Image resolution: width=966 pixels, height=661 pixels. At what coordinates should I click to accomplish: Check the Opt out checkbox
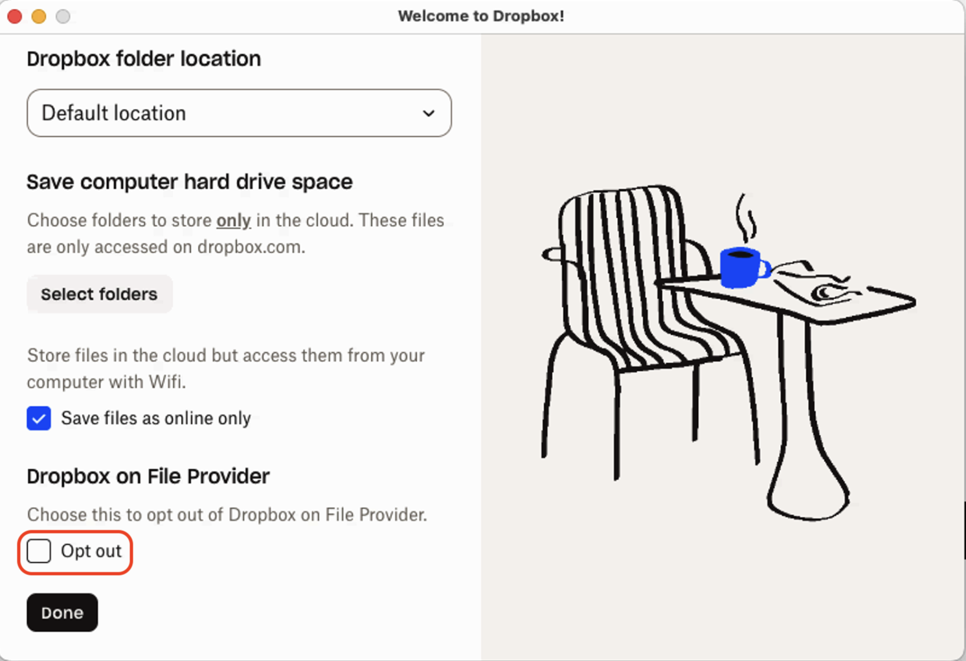coord(39,551)
